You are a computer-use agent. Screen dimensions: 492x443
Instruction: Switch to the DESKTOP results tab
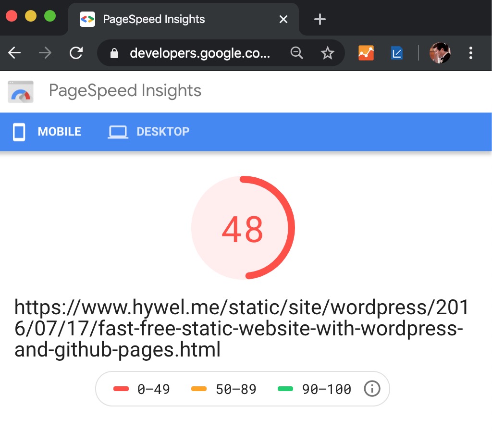[x=149, y=132]
